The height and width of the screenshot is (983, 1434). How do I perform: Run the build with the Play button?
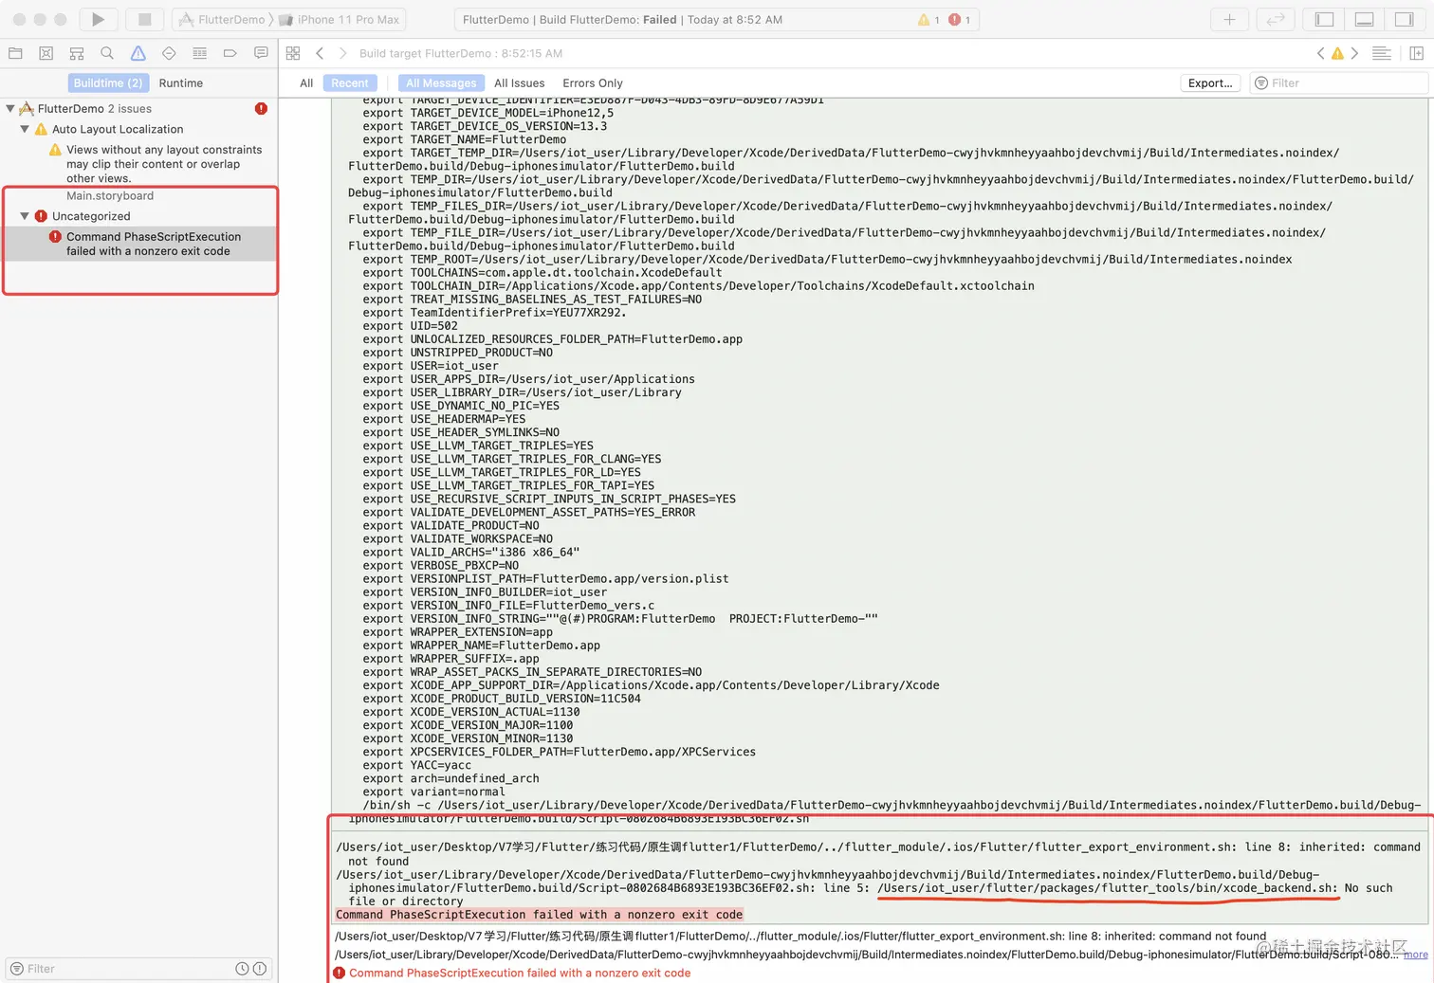tap(98, 19)
